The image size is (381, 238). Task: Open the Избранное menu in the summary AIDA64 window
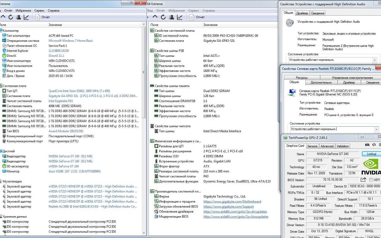(23, 11)
